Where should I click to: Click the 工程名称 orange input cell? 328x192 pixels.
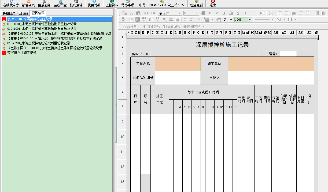(x=178, y=64)
